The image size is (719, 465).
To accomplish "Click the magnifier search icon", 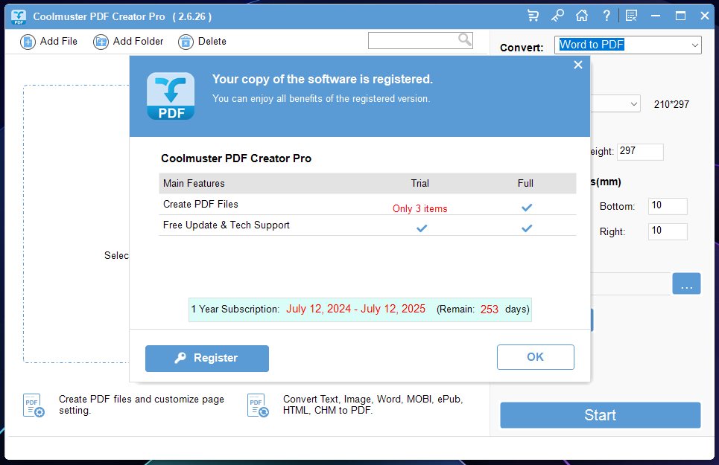I will [465, 40].
